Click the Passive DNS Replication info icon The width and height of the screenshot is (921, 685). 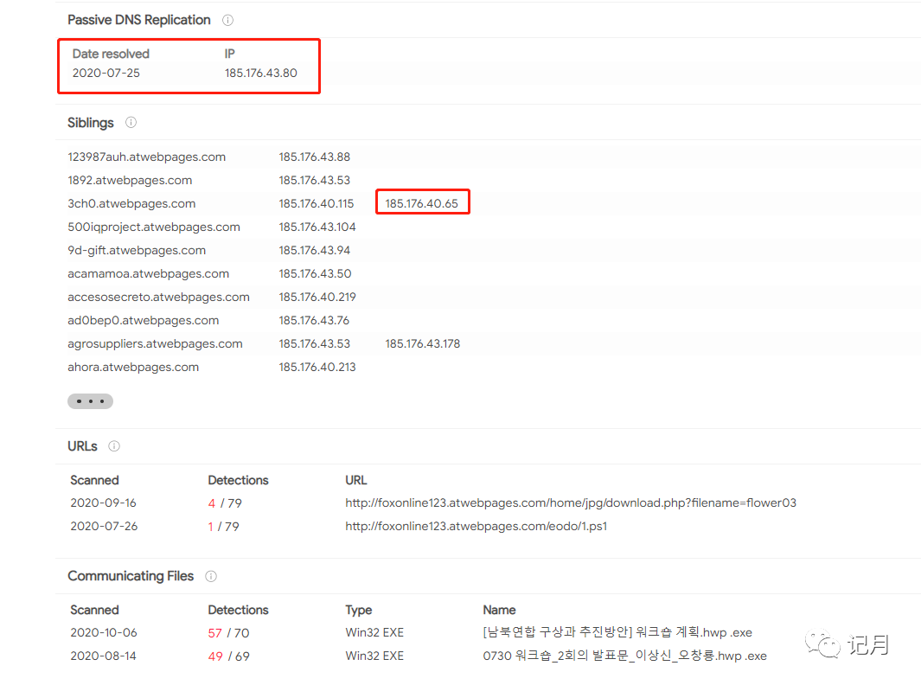pyautogui.click(x=228, y=21)
